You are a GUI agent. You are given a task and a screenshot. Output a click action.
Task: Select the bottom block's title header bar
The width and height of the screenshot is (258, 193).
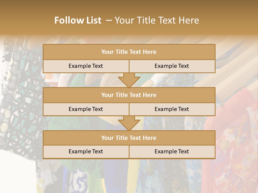point(129,138)
